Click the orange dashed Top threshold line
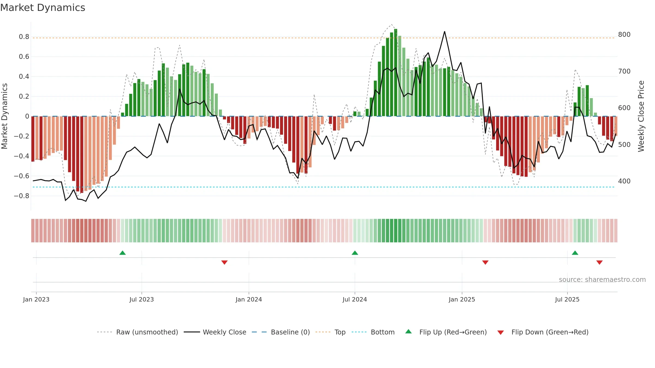655x368 pixels. pos(323,38)
